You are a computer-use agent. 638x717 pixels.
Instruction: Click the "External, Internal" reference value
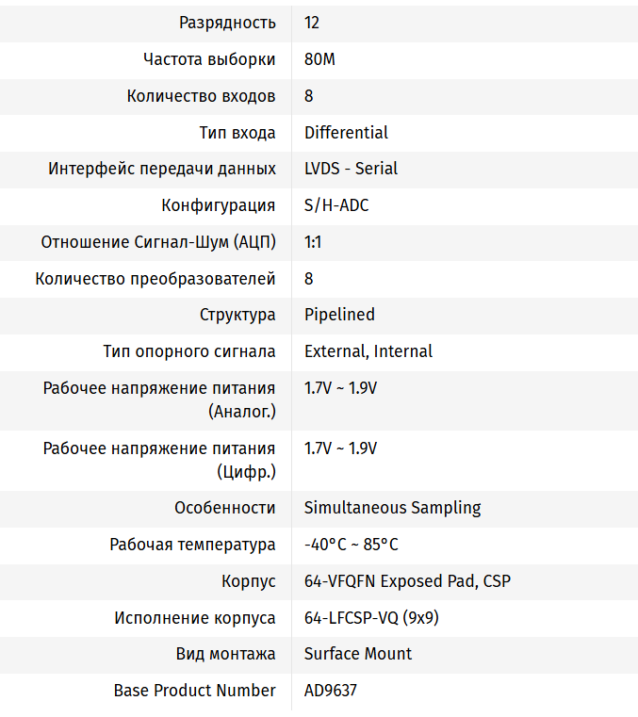point(368,351)
